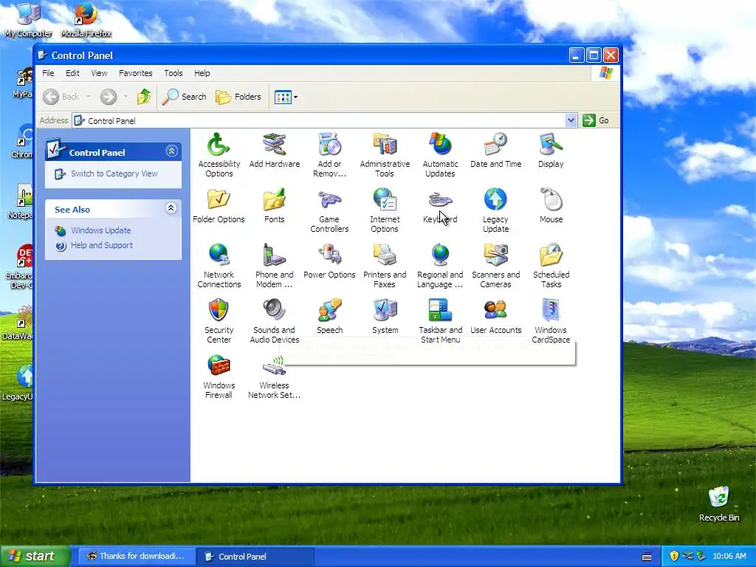Open the File menu
Image resolution: width=756 pixels, height=567 pixels.
pyautogui.click(x=48, y=73)
